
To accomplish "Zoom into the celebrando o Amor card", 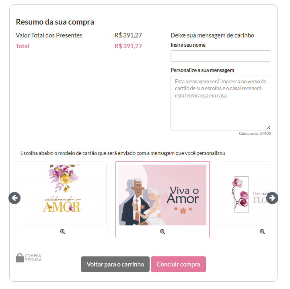I will pyautogui.click(x=63, y=231).
